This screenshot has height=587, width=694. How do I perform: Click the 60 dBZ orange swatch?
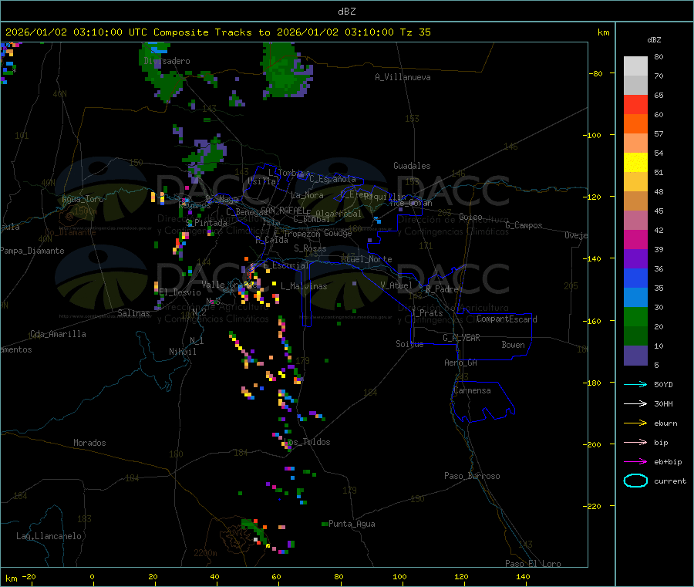(635, 124)
